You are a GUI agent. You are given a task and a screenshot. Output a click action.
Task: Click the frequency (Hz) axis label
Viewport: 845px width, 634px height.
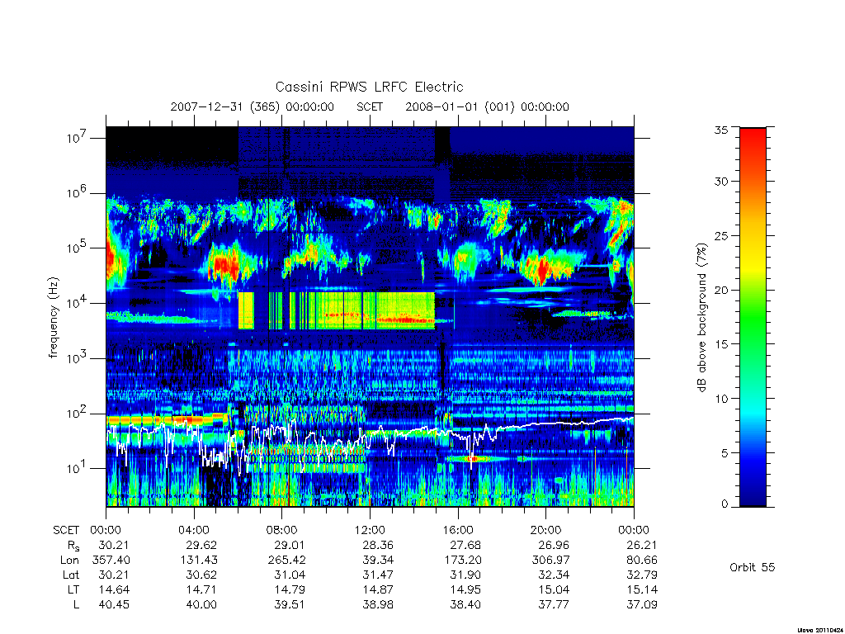(x=53, y=318)
